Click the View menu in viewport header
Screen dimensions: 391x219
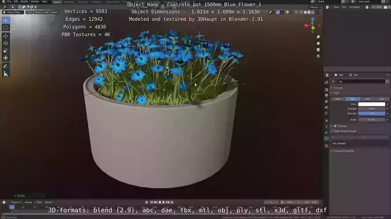[x=29, y=12]
